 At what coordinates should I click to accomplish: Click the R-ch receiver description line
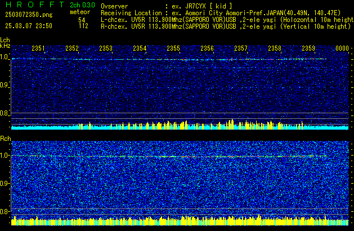[226, 26]
